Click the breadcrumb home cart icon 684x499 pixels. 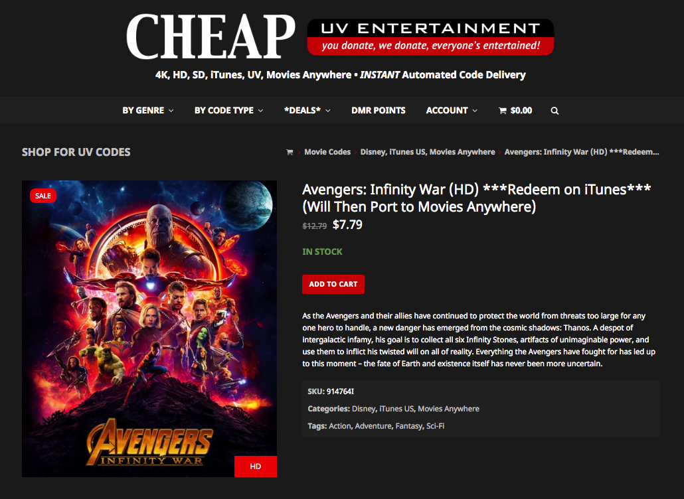click(290, 152)
